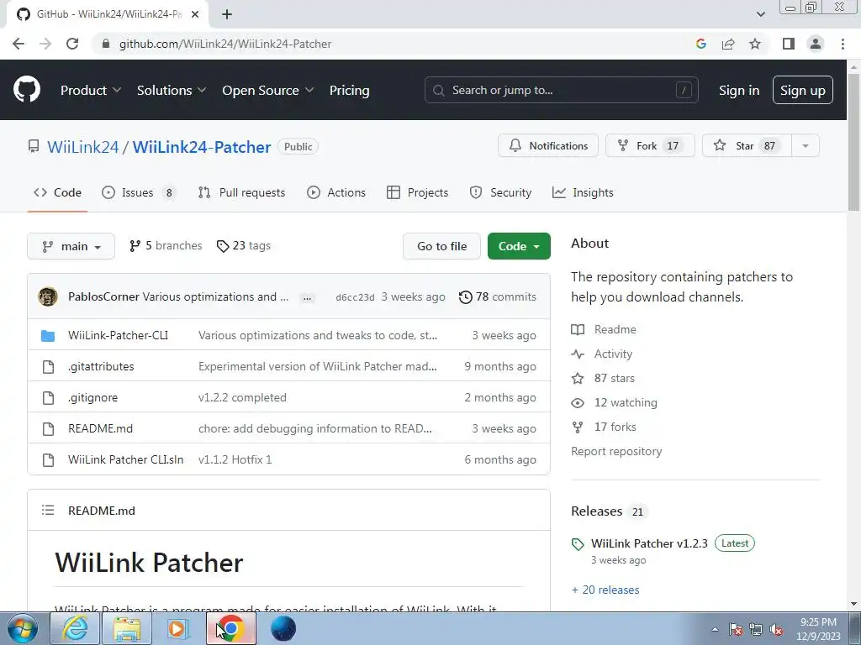Open the README.md file row

click(x=289, y=428)
